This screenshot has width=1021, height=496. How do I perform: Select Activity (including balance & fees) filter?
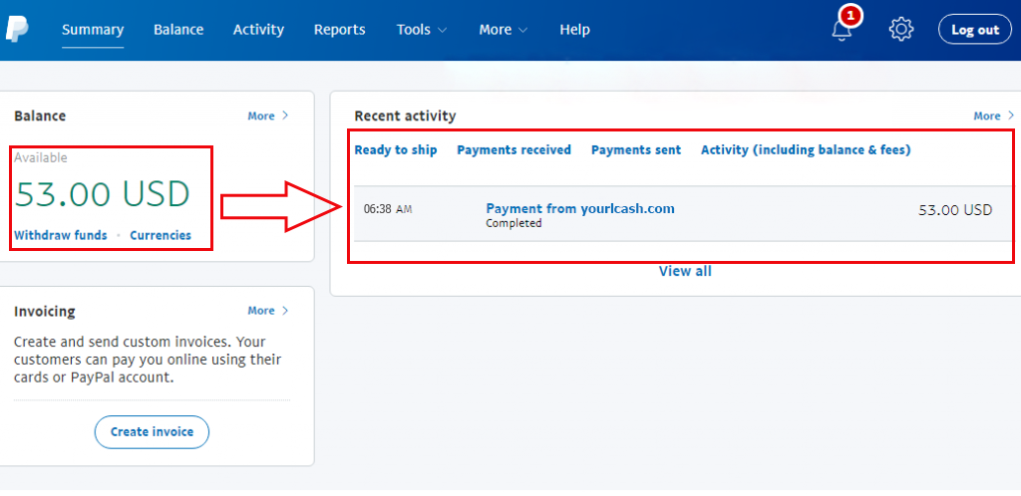(806, 150)
